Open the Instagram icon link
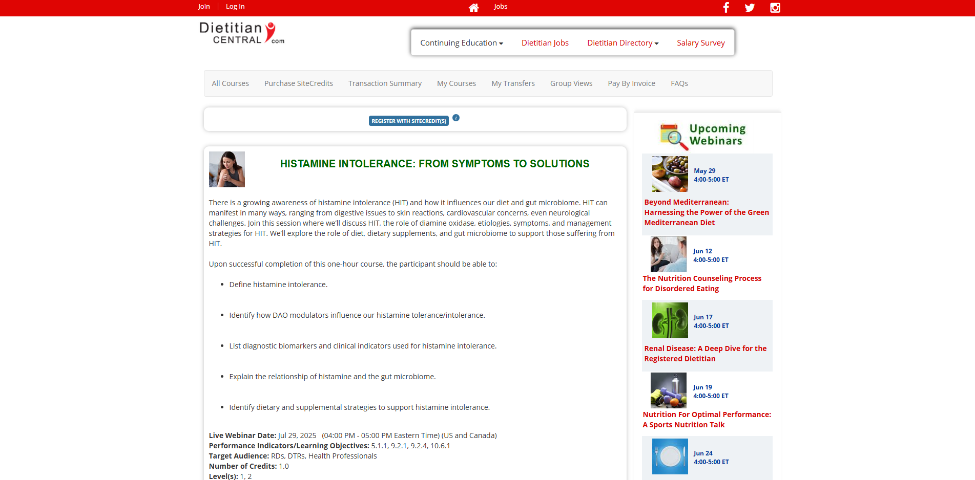The image size is (975, 480). click(775, 7)
